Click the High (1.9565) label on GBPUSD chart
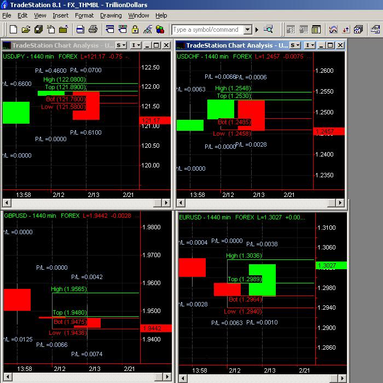The height and width of the screenshot is (383, 383). click(x=69, y=289)
